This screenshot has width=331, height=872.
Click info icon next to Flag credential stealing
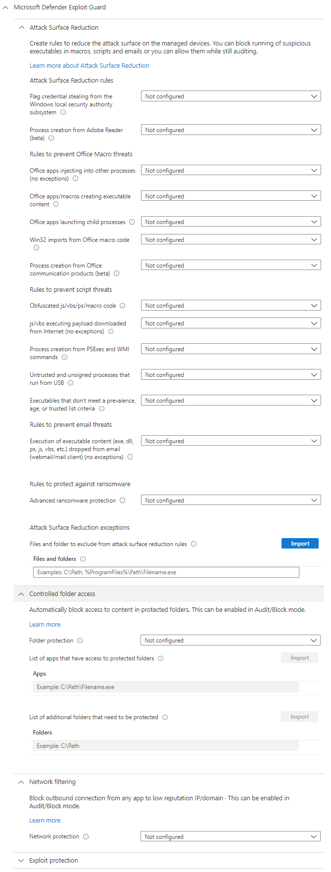(63, 113)
